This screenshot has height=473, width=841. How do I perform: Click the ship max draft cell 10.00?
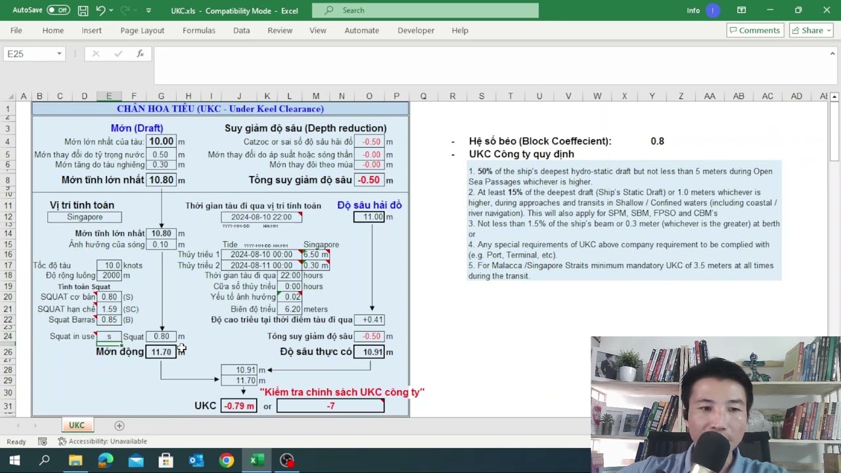162,141
